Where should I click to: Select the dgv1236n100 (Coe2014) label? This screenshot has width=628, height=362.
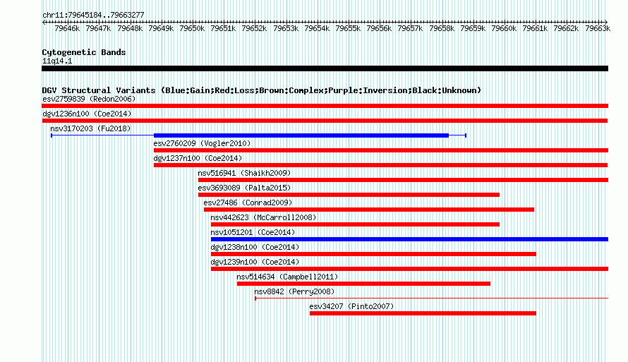pos(87,114)
